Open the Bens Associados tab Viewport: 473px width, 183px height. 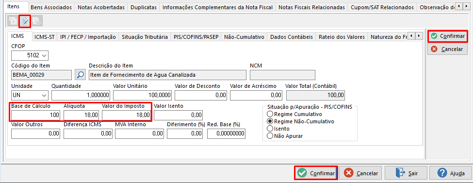tap(51, 7)
